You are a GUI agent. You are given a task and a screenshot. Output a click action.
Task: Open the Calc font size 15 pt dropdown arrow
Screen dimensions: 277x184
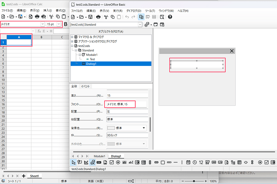59,24
